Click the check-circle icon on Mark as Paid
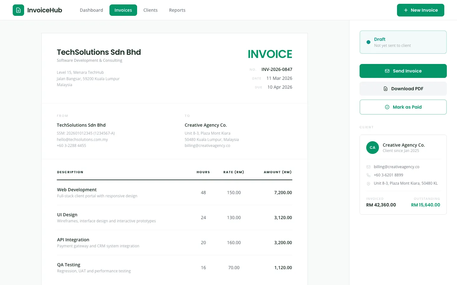The height and width of the screenshot is (285, 457). pyautogui.click(x=387, y=107)
